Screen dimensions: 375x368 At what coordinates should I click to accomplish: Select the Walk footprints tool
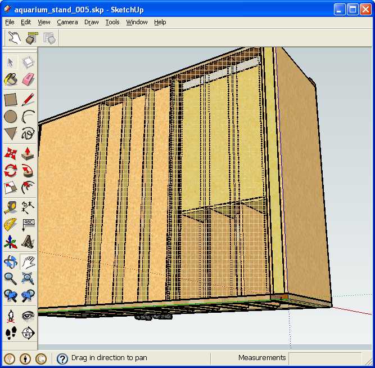(11, 332)
